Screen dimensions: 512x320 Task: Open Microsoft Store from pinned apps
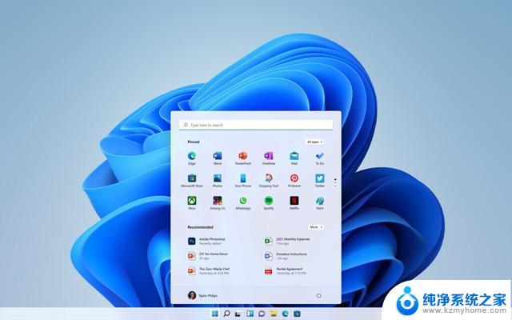click(192, 178)
